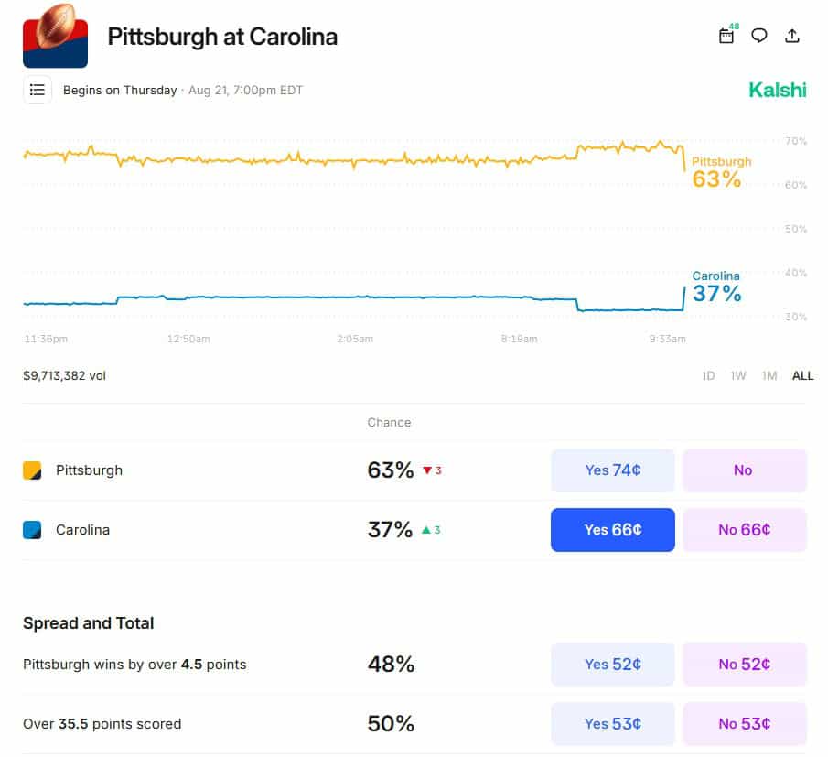Select the 1W chart range
The width and height of the screenshot is (828, 757).
(737, 375)
